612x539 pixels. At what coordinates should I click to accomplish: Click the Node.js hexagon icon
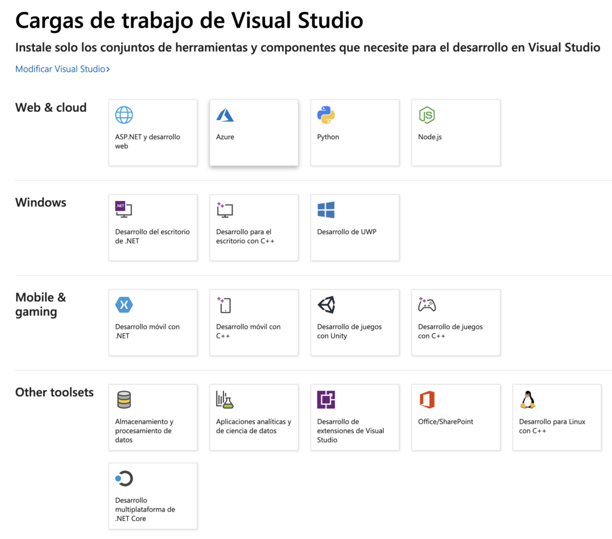[x=427, y=115]
